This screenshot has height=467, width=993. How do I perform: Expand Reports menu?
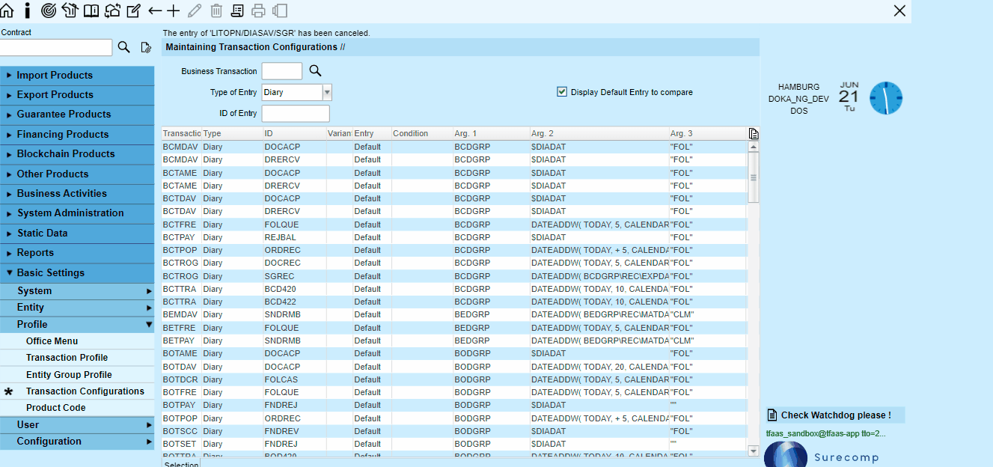tap(77, 253)
